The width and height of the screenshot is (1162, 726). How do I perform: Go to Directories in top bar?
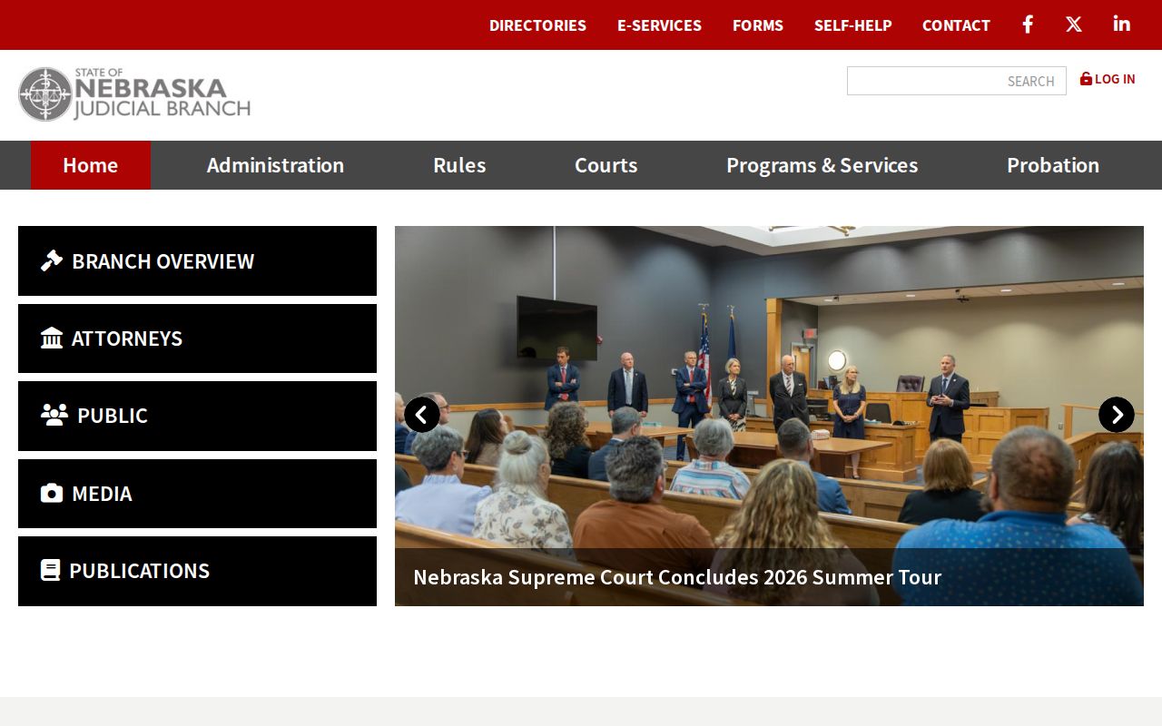point(537,25)
